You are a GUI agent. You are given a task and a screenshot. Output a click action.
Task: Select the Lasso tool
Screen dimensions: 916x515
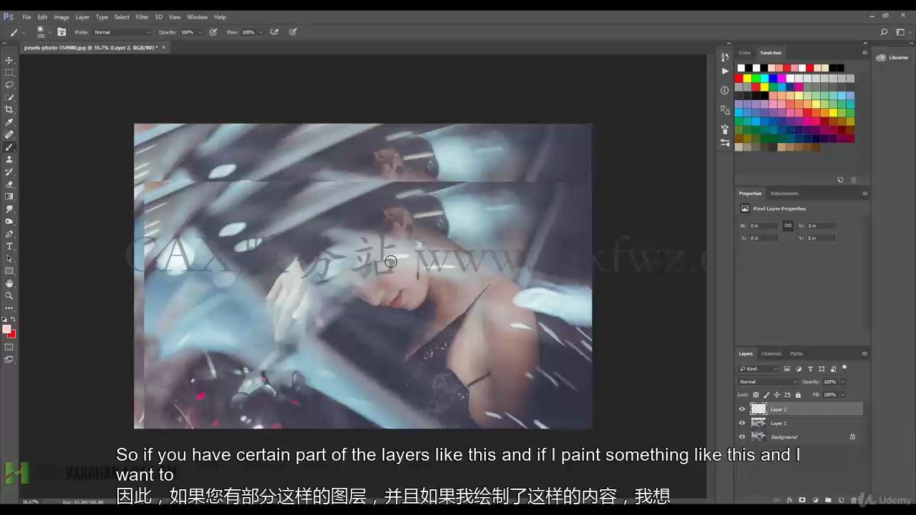click(x=9, y=85)
